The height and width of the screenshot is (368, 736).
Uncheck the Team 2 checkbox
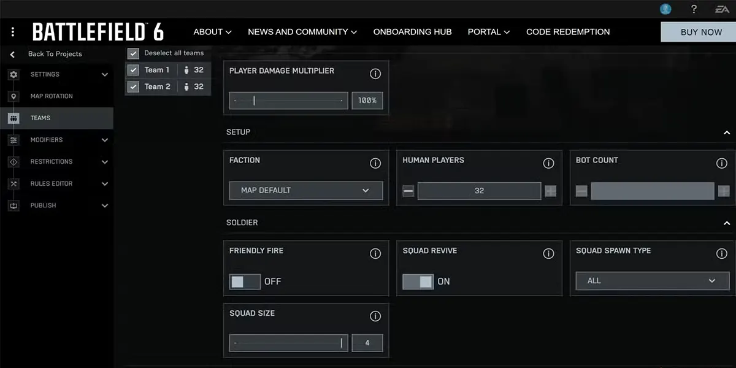pos(133,87)
